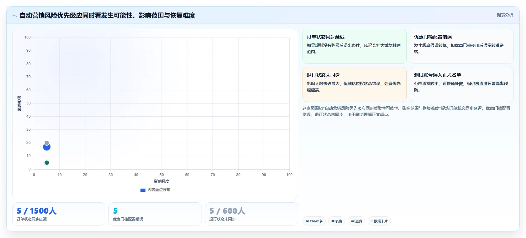
Task: Click the 进度 tag icon
Action: point(353,221)
